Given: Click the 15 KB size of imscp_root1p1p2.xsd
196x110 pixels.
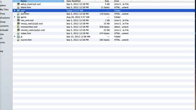Looking at the screenshot, I should click(x=107, y=24).
